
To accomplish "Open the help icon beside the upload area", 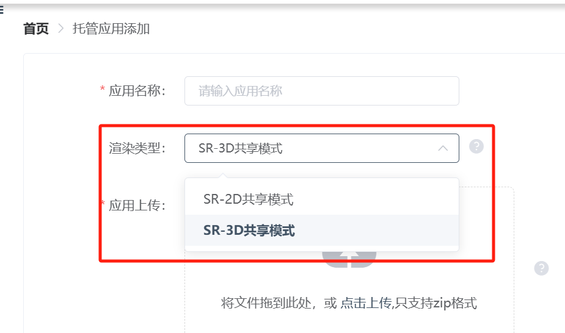I will point(541,268).
